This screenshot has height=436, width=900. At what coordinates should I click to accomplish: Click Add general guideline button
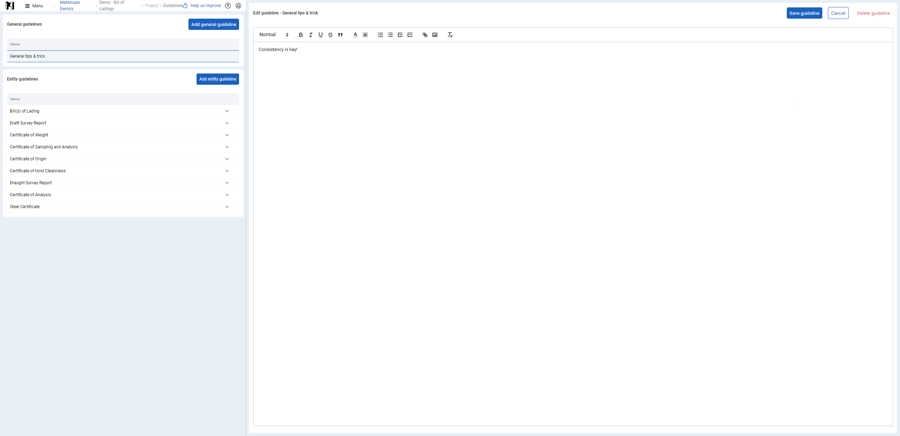[214, 24]
